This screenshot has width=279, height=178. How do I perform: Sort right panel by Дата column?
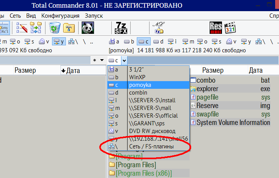pos(263,70)
